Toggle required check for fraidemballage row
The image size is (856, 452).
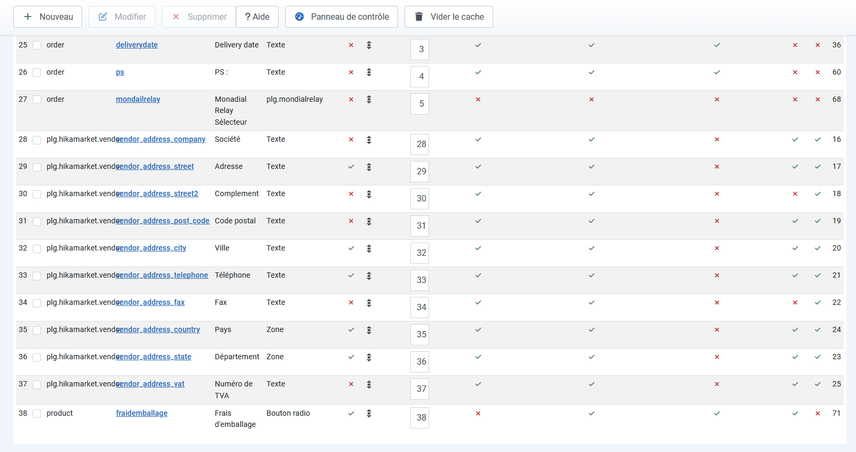point(351,414)
